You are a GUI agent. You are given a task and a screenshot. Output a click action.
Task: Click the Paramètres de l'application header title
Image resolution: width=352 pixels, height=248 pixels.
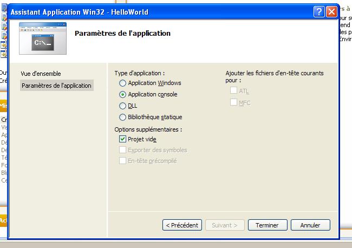point(122,34)
